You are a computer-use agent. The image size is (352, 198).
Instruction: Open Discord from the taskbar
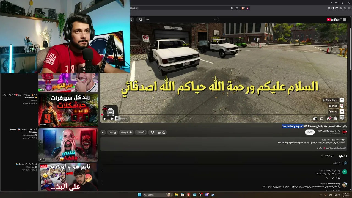click(207, 195)
